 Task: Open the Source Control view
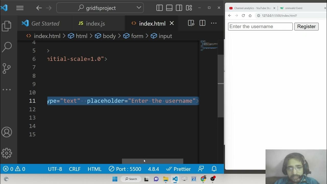point(7,68)
